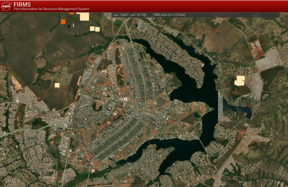Screen dimensions: 288x187
Task: Click the dark oval park southwest of the stadium
Action: (98, 107)
